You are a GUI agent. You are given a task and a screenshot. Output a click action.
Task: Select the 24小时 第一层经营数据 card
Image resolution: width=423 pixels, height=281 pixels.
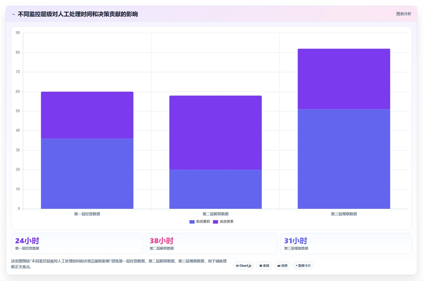coord(77,244)
